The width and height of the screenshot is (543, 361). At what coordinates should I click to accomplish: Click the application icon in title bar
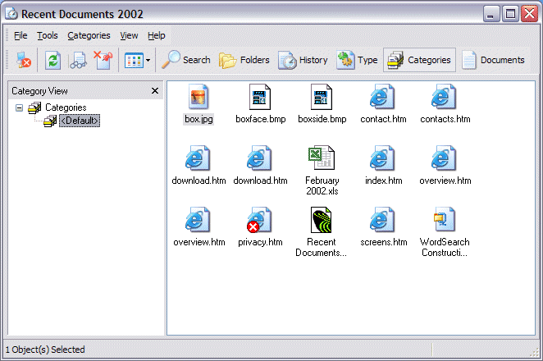coord(11,14)
